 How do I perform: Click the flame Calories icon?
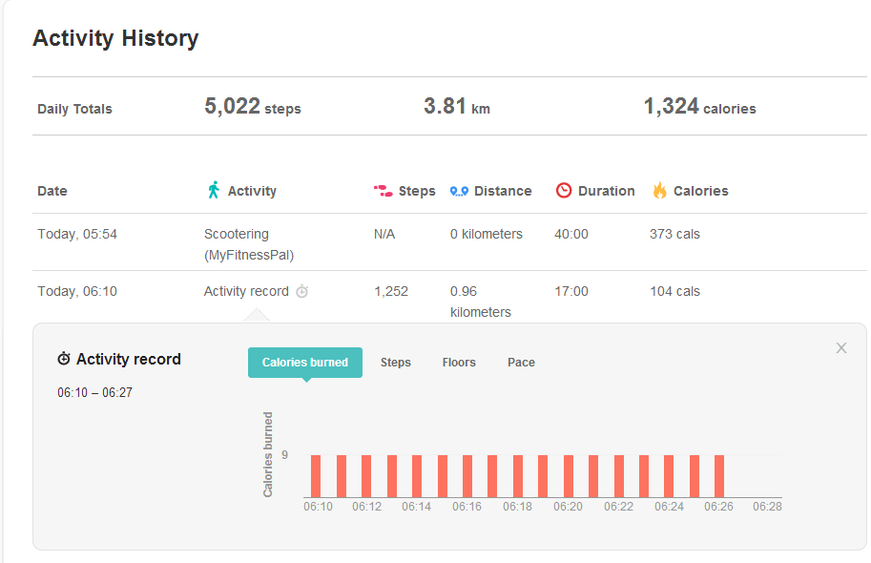(659, 191)
